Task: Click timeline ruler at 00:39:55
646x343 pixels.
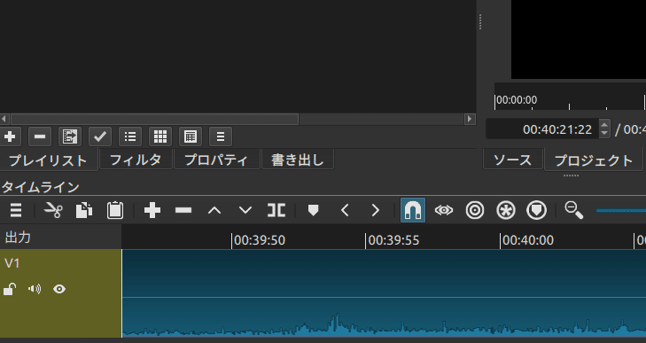Action: tap(393, 240)
